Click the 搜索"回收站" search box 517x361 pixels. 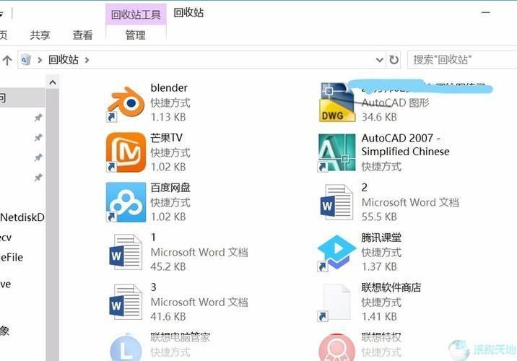pyautogui.click(x=462, y=60)
